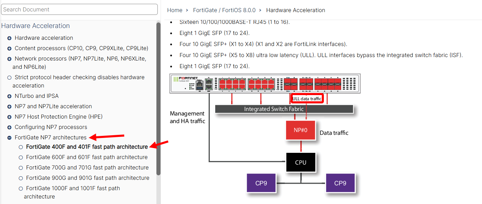Click the NP#0 processor block in diagram

pyautogui.click(x=301, y=130)
